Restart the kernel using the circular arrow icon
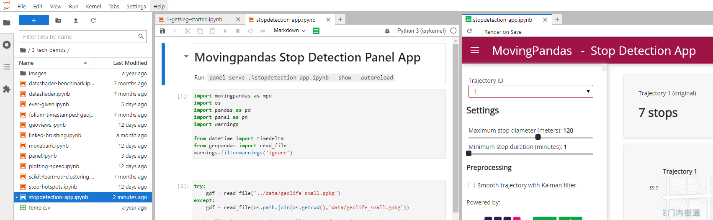713x220 pixels. pyautogui.click(x=250, y=31)
